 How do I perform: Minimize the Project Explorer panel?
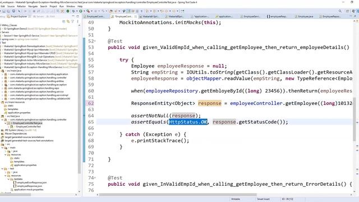73,16
